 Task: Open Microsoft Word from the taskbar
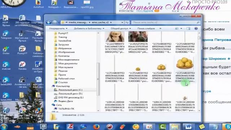coord(188,127)
